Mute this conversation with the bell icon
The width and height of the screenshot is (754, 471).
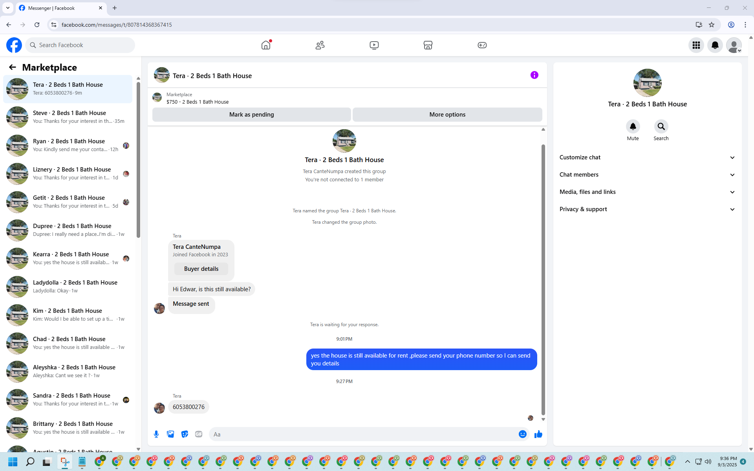click(633, 126)
